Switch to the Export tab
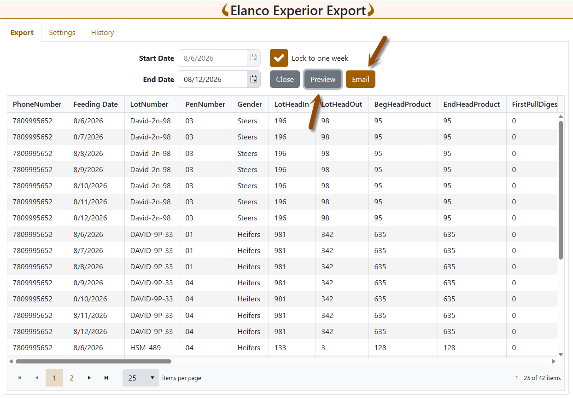The width and height of the screenshot is (573, 398). (x=22, y=33)
